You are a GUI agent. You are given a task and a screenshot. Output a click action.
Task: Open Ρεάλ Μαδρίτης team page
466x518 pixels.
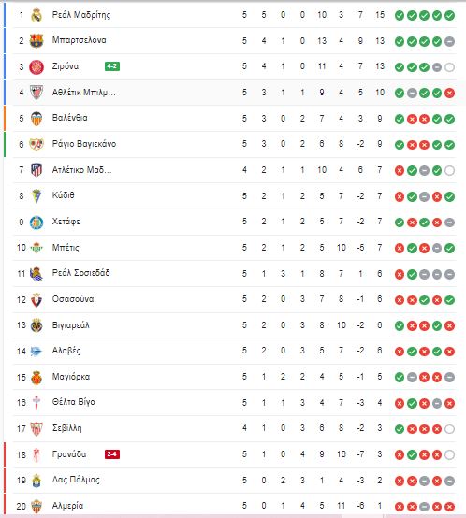click(81, 15)
